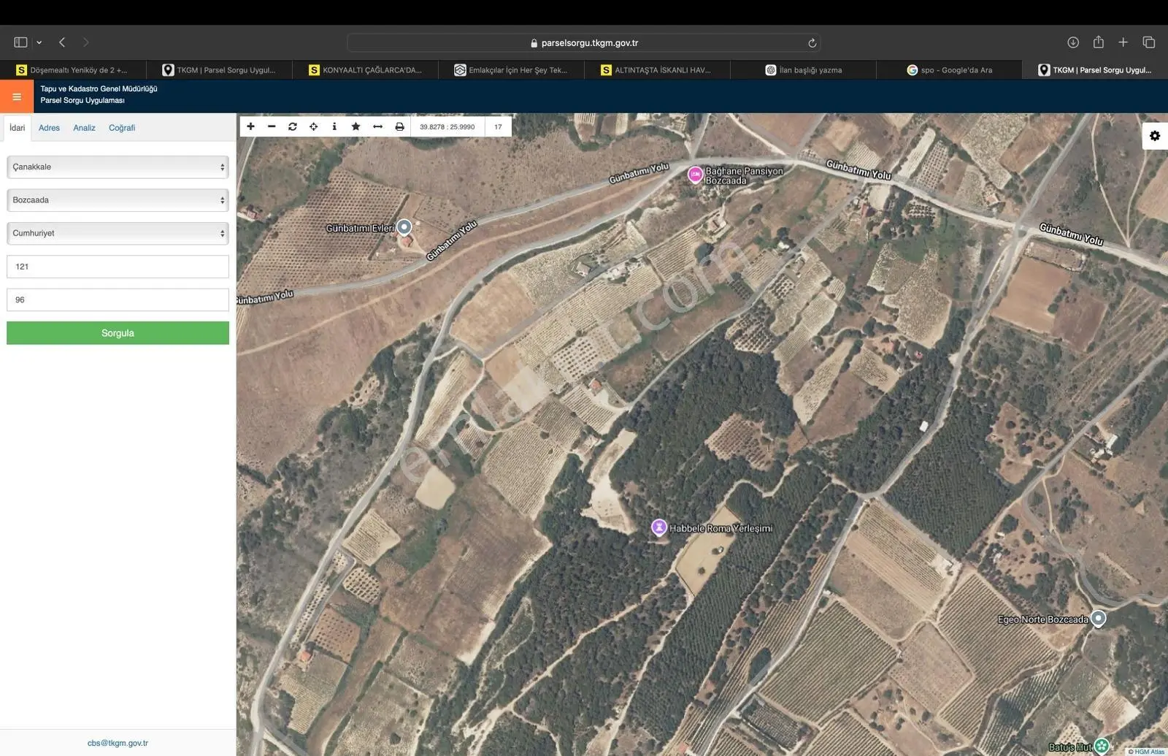This screenshot has width=1168, height=756.
Task: Click the green Sorgula button
Action: pos(118,333)
